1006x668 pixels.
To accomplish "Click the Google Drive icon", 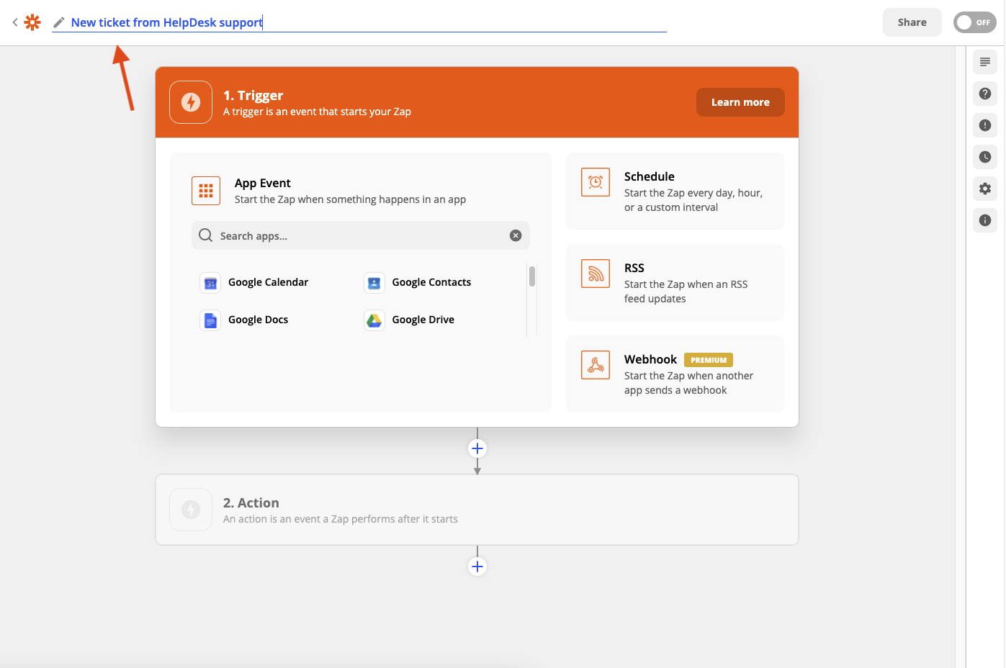I will pyautogui.click(x=374, y=320).
